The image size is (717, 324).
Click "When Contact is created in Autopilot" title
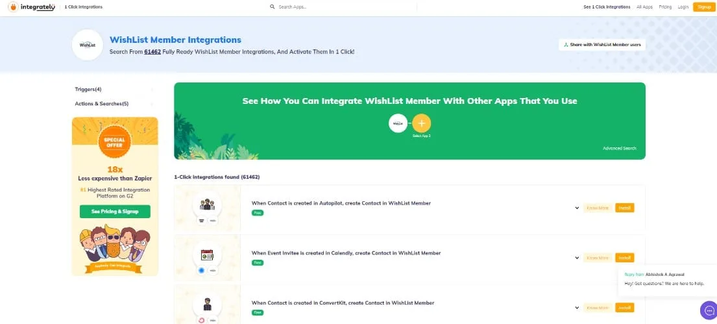coord(341,203)
